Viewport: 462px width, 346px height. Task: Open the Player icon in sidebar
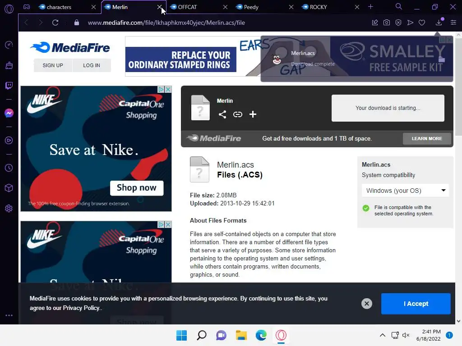[x=9, y=141]
